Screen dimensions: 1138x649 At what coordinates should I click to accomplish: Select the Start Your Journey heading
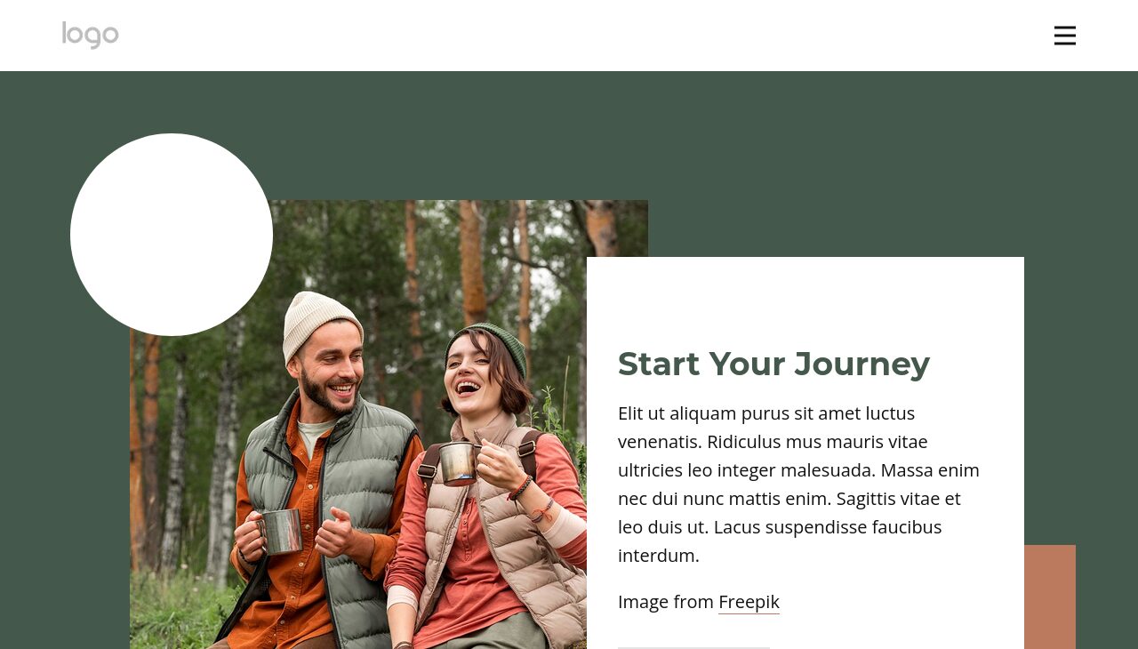click(773, 364)
